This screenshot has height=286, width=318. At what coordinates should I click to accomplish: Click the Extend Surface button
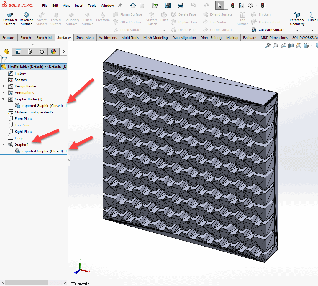click(218, 15)
